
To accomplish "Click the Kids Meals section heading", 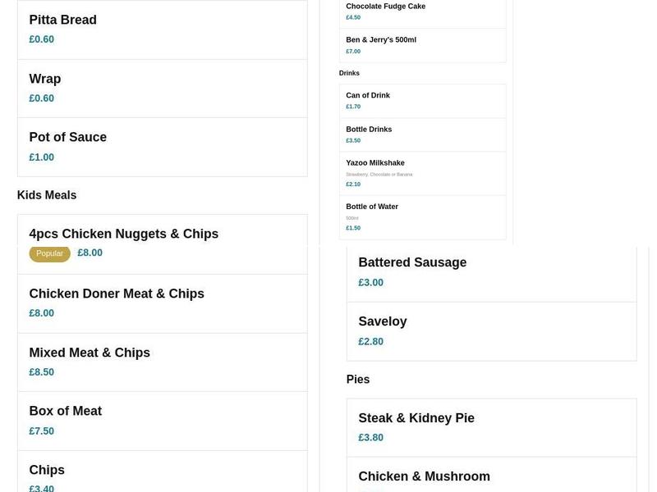I will (x=45, y=194).
